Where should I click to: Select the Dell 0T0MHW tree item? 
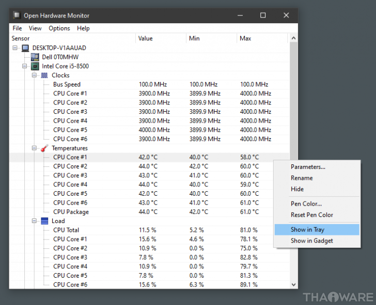coord(60,57)
